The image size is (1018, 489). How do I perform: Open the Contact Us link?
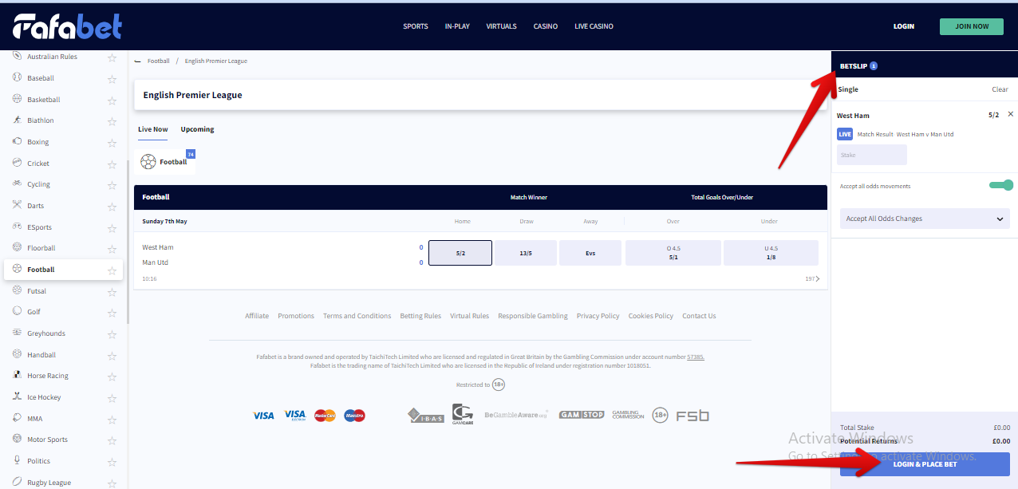pyautogui.click(x=699, y=316)
